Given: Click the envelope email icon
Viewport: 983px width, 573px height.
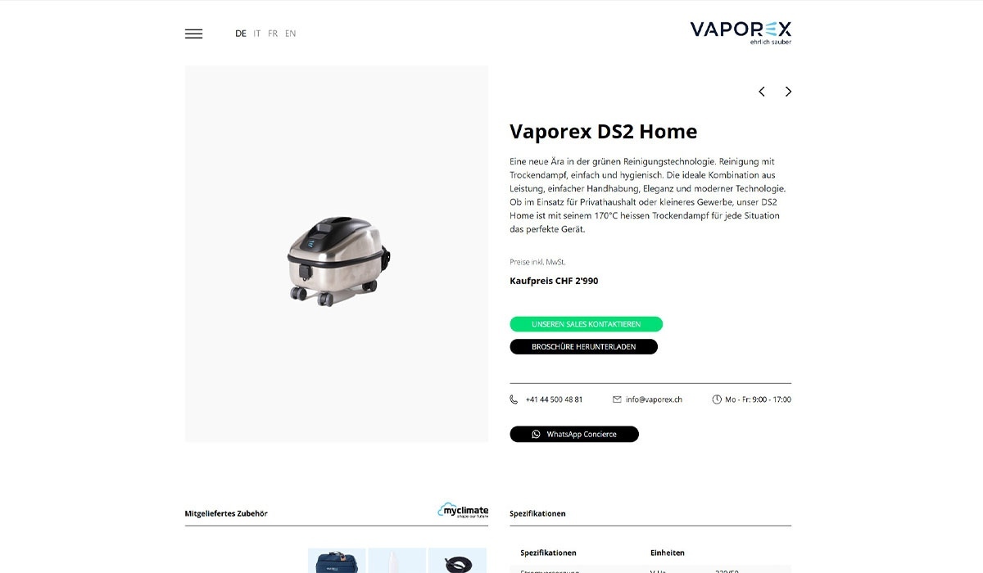Looking at the screenshot, I should tap(617, 399).
